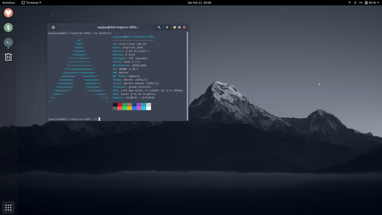The image size is (382, 215).
Task: Click the Wi-Fi icon in top bar
Action: point(350,3)
